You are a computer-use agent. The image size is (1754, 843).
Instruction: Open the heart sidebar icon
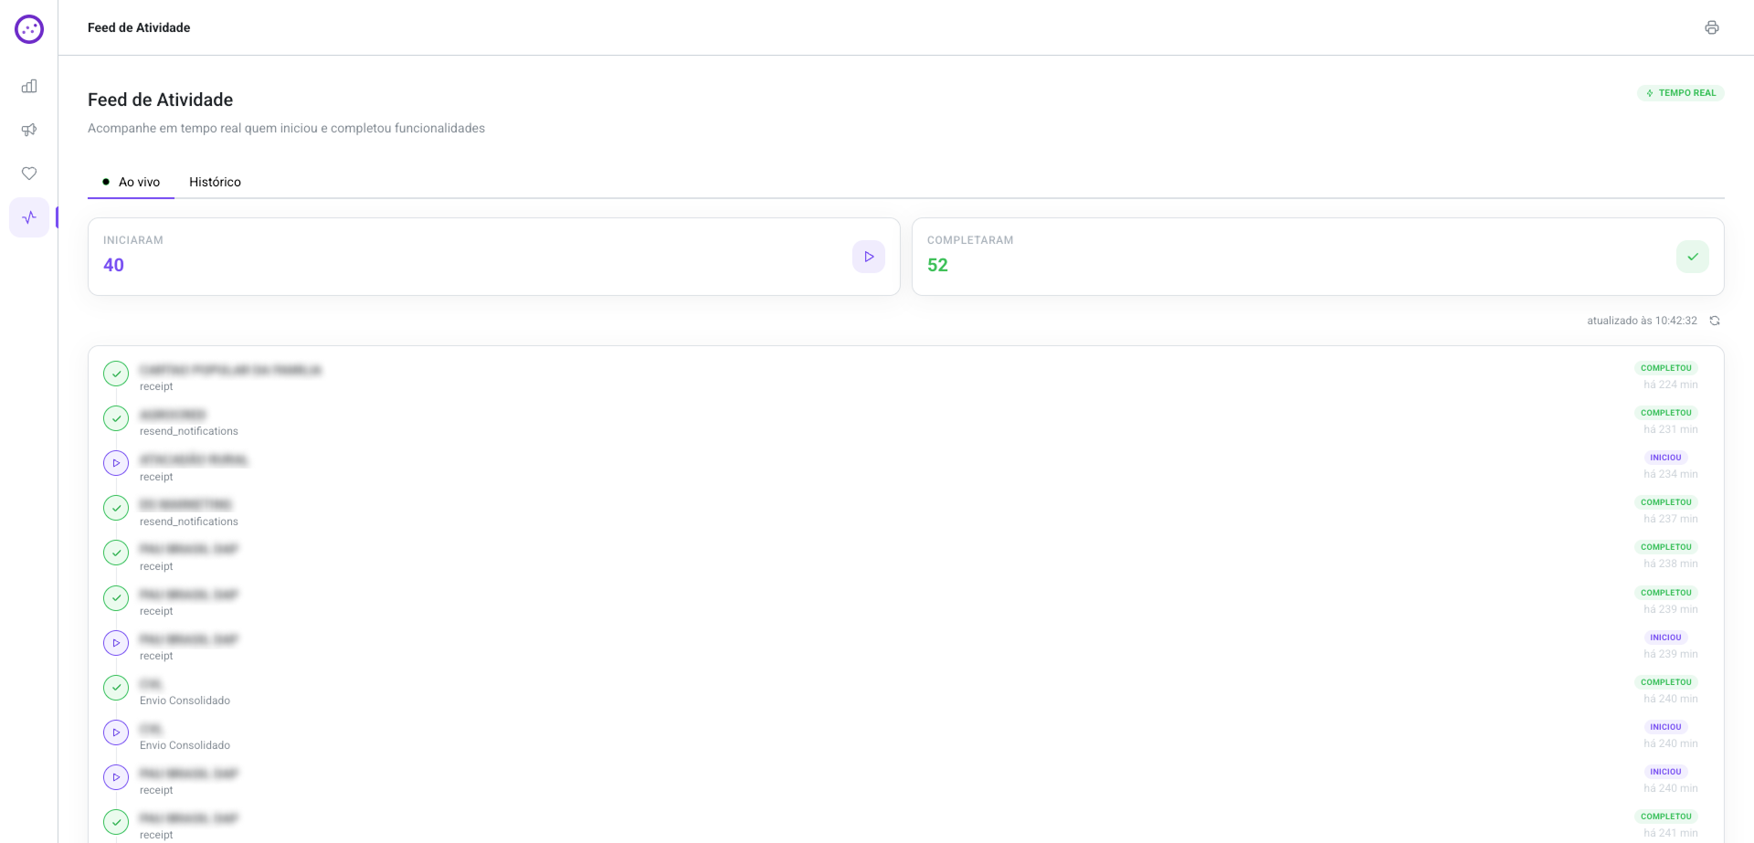29,174
